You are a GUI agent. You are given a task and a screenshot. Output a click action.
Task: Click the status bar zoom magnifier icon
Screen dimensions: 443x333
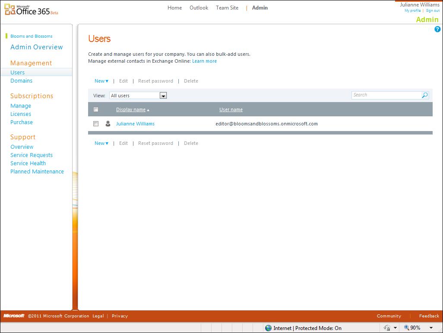tap(407, 328)
